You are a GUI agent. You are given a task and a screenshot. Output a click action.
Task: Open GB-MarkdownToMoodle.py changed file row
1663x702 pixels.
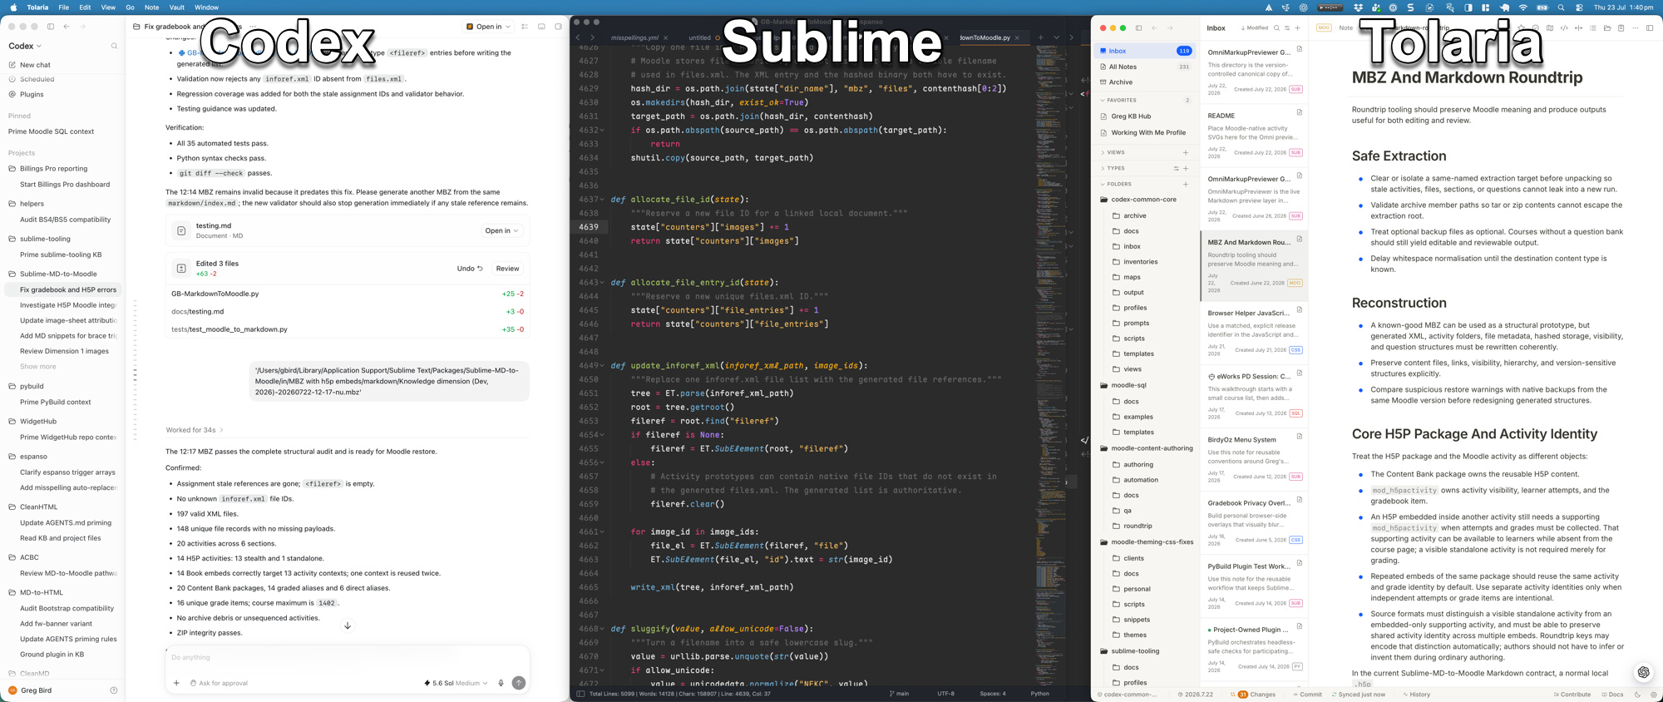click(x=347, y=294)
